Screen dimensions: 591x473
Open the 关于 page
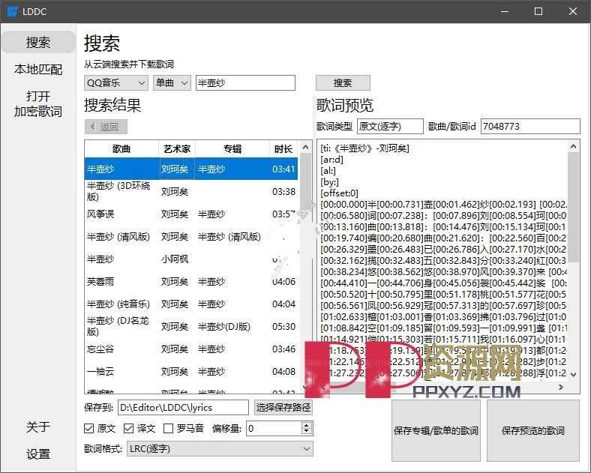(38, 427)
